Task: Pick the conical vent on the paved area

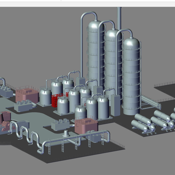Action: [66, 133]
